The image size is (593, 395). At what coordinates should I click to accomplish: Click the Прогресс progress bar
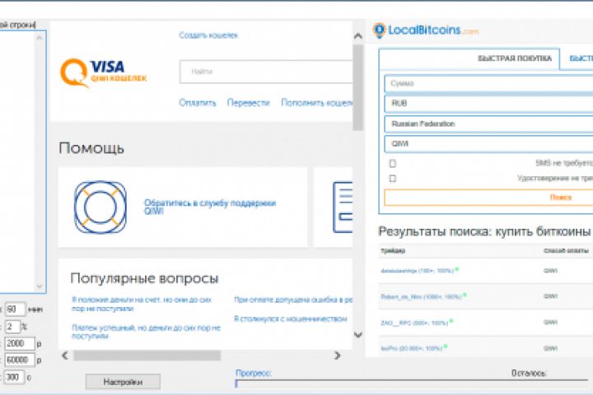click(412, 383)
